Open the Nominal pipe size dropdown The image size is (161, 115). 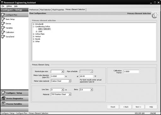(63, 72)
